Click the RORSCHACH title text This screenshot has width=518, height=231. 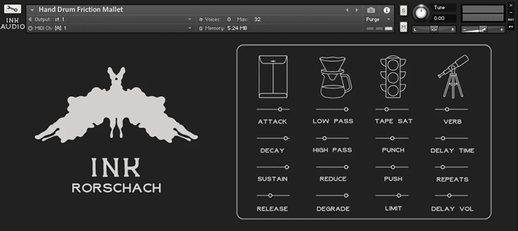click(x=117, y=188)
